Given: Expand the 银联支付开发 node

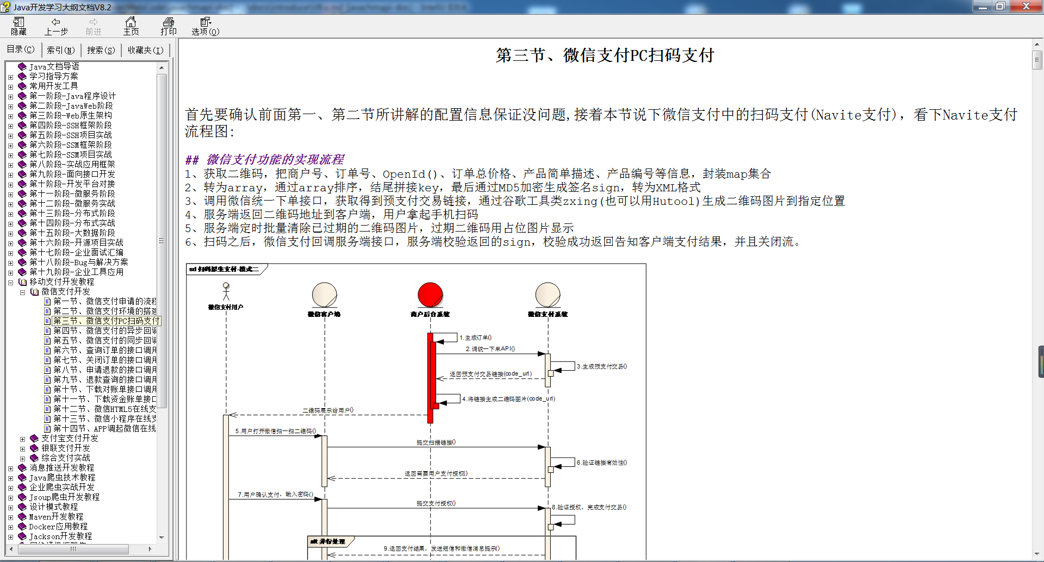Looking at the screenshot, I should coord(22,449).
